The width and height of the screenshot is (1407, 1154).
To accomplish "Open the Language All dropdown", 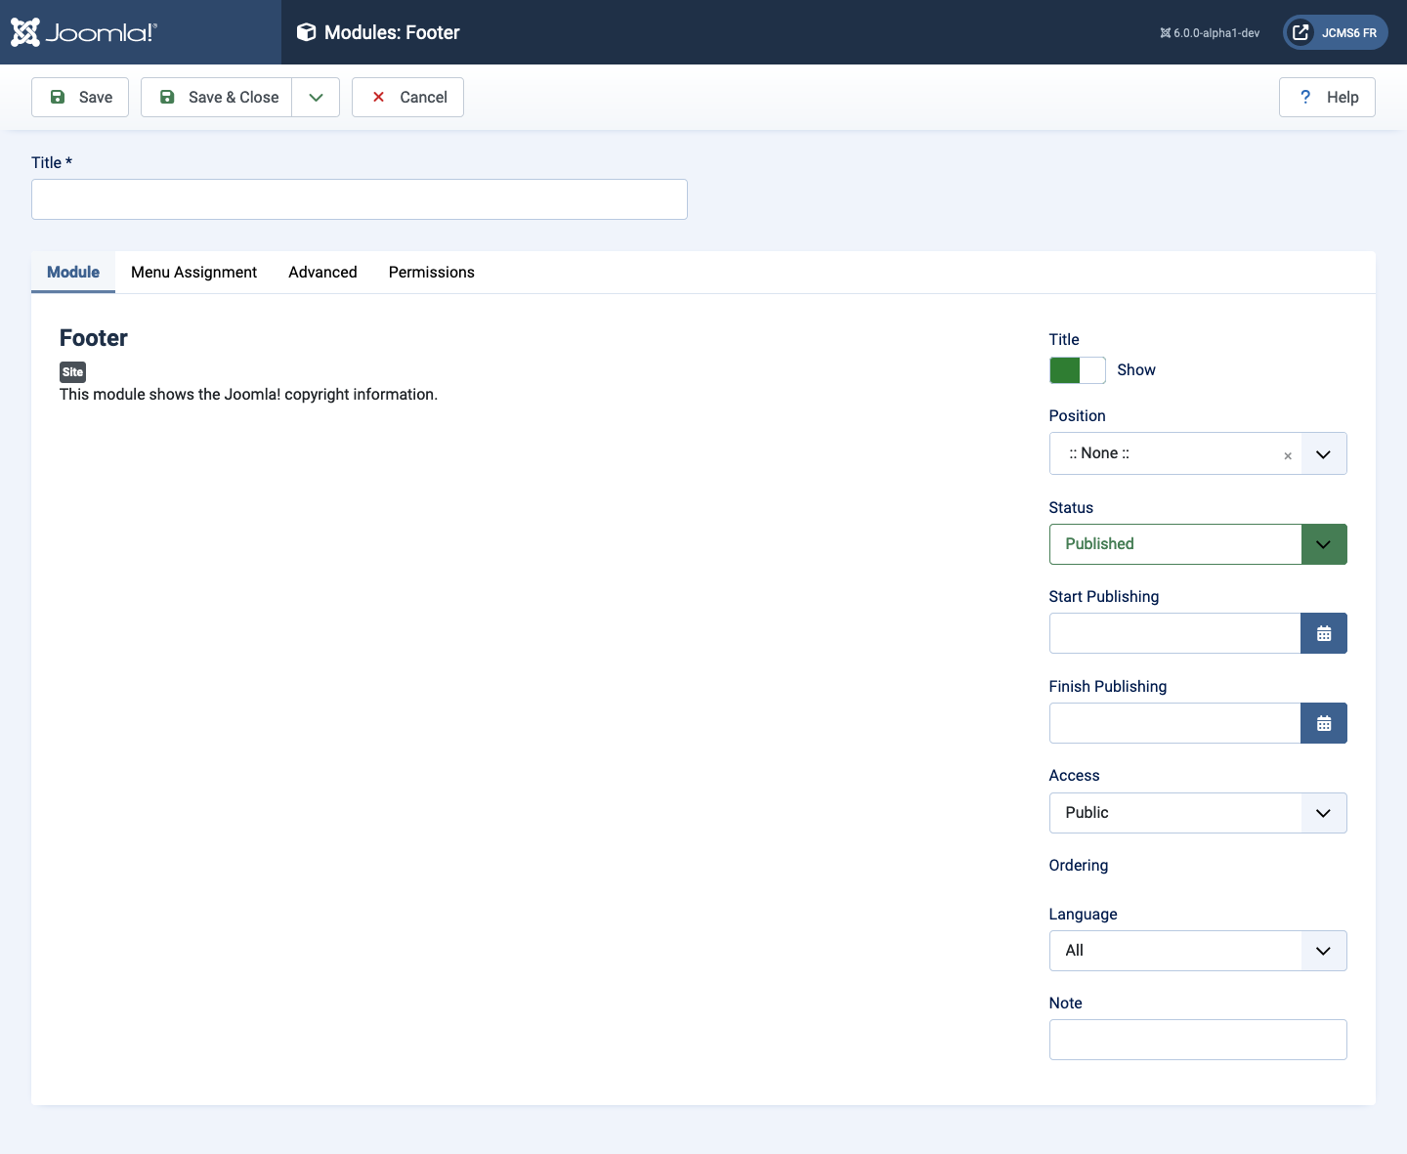I will pyautogui.click(x=1198, y=951).
